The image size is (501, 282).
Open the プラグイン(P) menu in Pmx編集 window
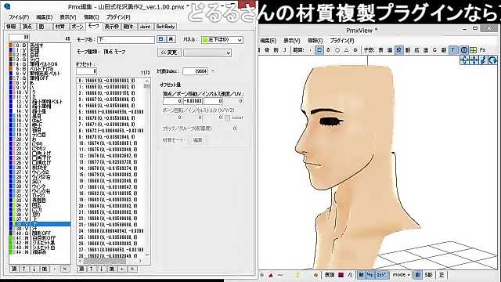[x=118, y=17]
